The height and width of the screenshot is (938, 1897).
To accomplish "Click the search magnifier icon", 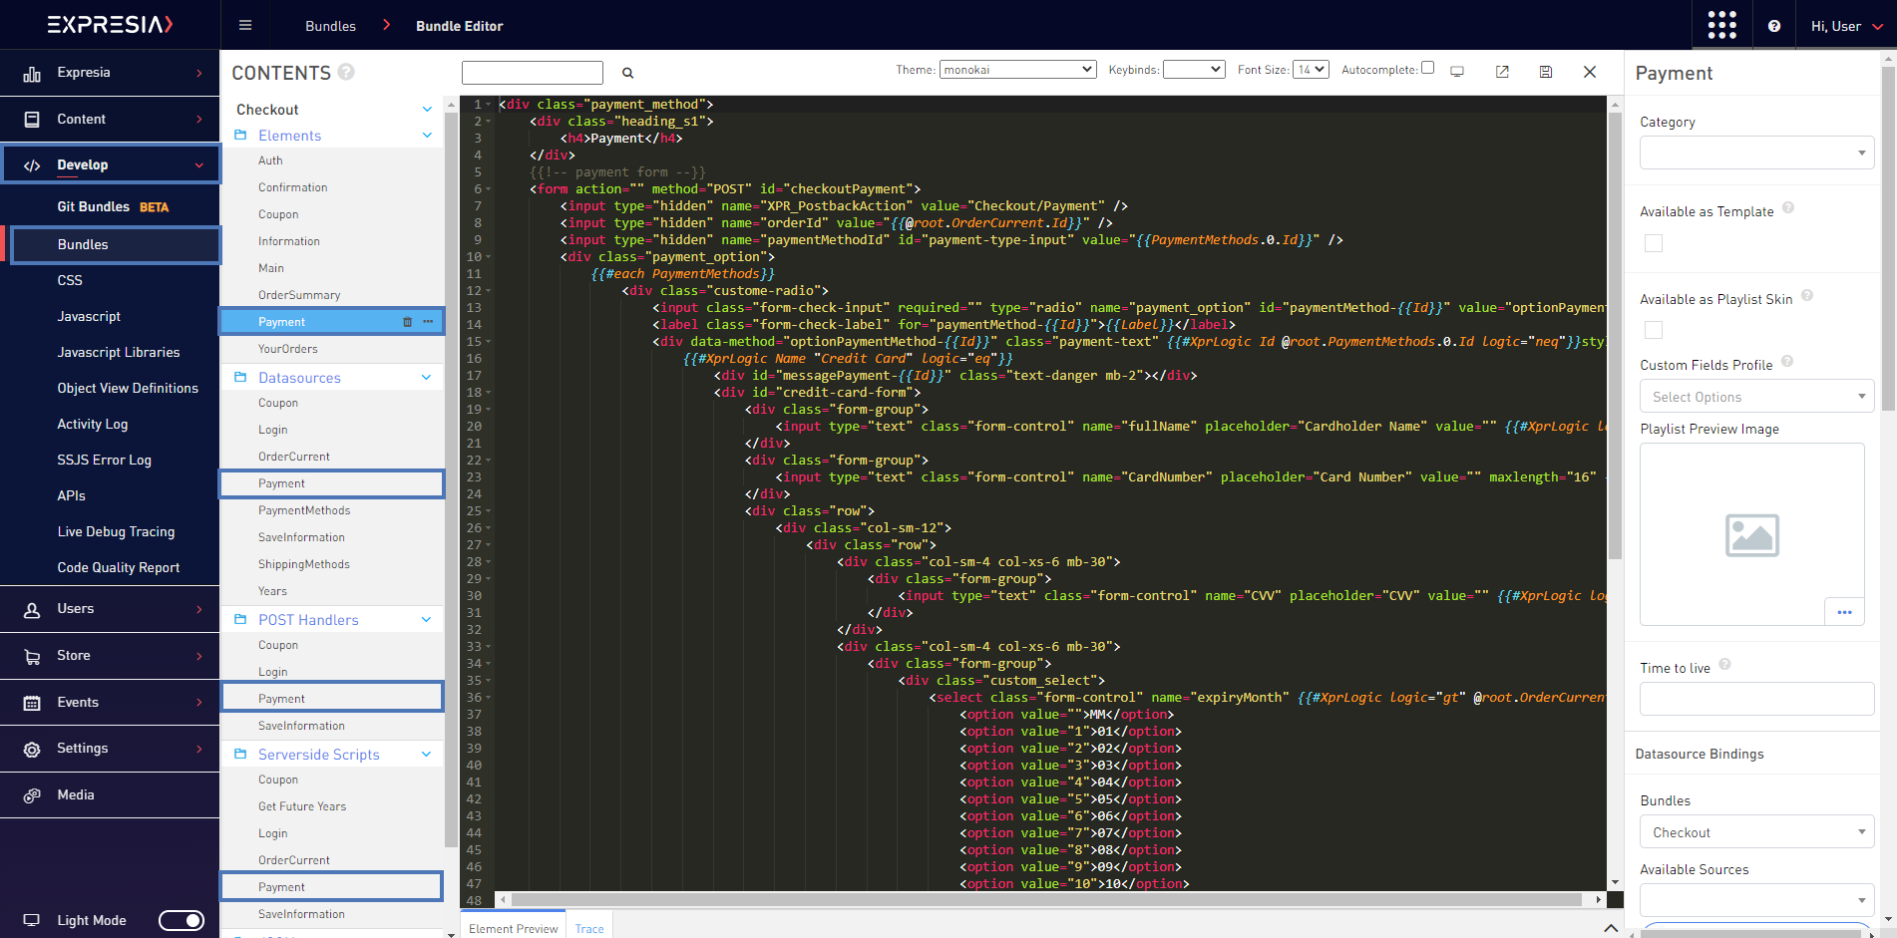I will (x=627, y=73).
